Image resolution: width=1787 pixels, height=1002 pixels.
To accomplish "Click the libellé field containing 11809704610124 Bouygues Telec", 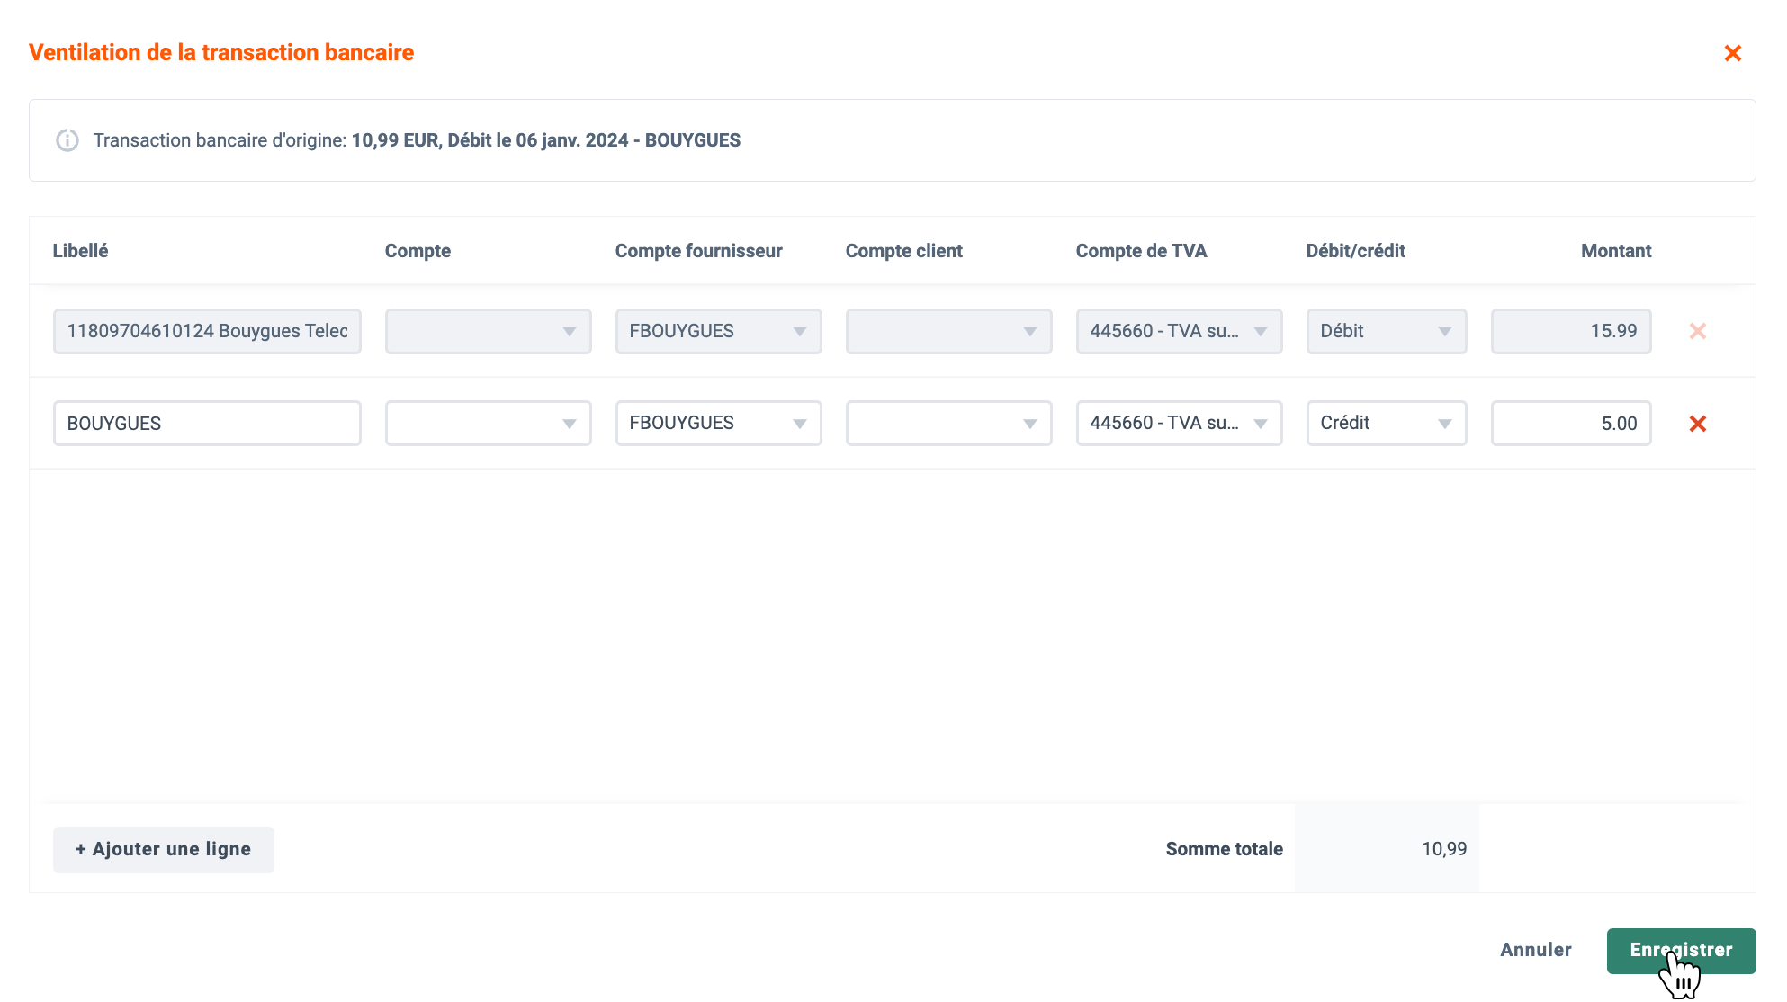I will point(207,331).
